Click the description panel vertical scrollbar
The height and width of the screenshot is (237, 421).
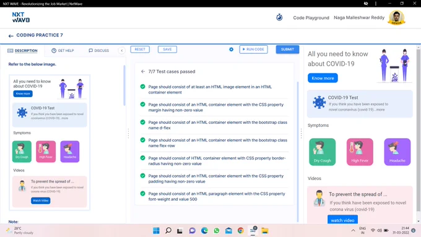coord(124,85)
